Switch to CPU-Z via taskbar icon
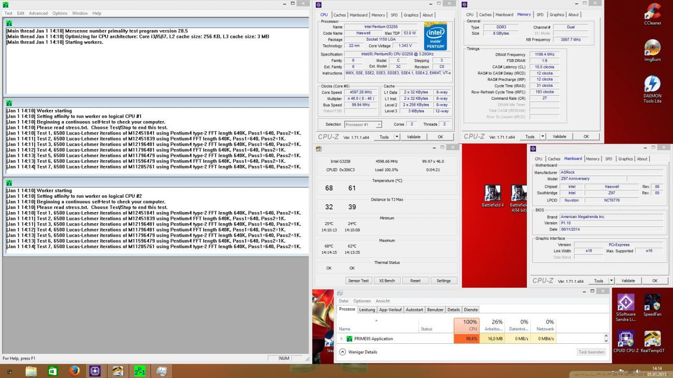Viewport: 673px width, 378px height. coord(95,371)
